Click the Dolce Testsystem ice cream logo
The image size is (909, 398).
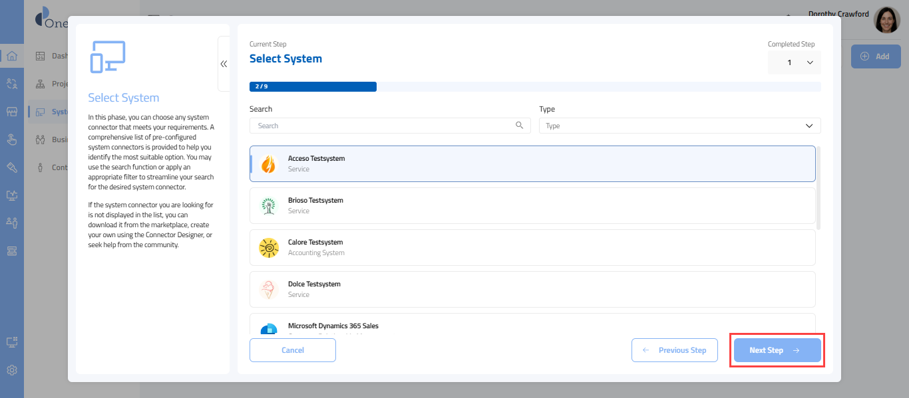click(x=268, y=290)
